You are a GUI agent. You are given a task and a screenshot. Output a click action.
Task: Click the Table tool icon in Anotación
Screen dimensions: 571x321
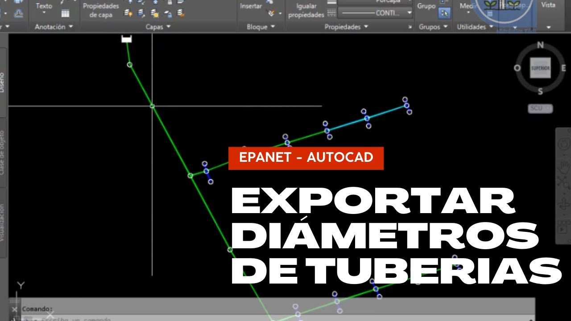(65, 13)
